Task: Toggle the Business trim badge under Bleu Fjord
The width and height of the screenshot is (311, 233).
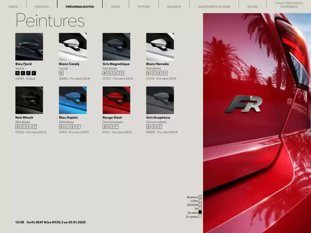Action: pyautogui.click(x=17, y=73)
